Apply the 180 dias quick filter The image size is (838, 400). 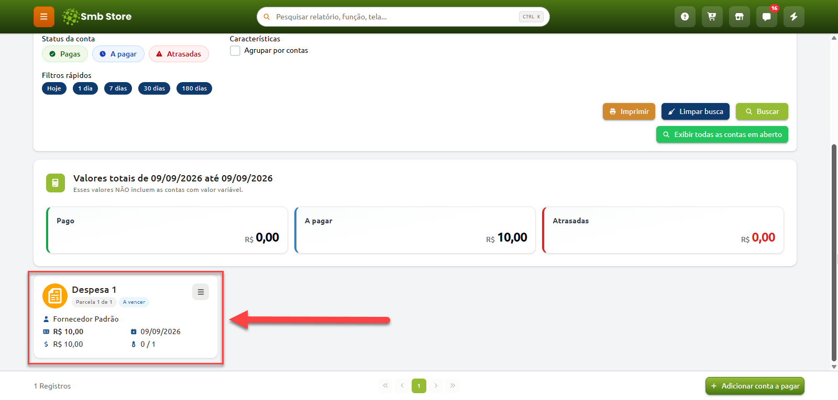(x=194, y=88)
